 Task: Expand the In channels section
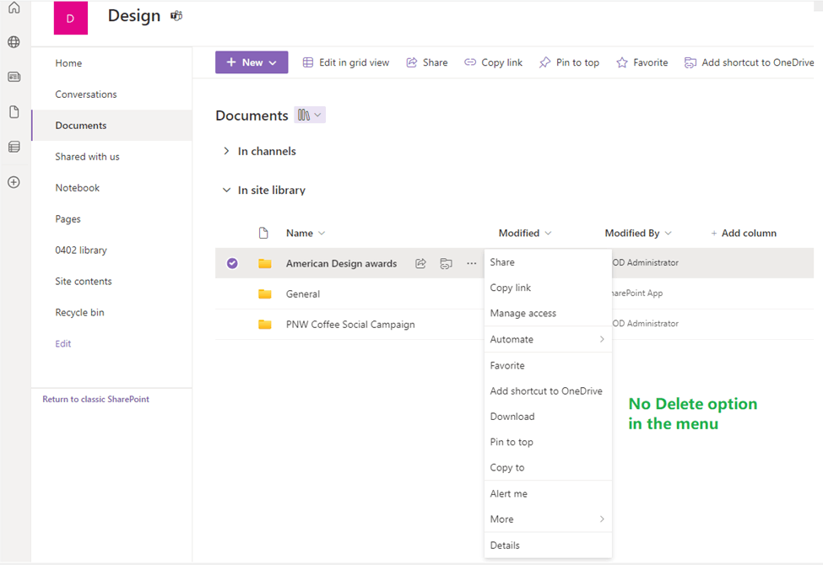(226, 151)
